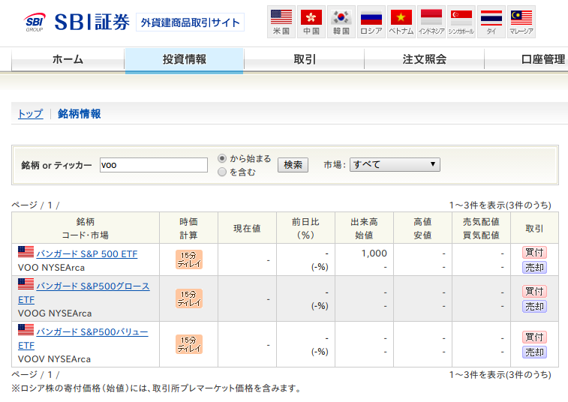Click US flag beside S&P500バリュー ETF
This screenshot has height=402, width=568.
[26, 329]
